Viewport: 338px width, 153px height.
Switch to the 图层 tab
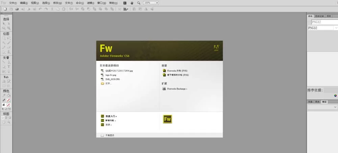pos(324,102)
